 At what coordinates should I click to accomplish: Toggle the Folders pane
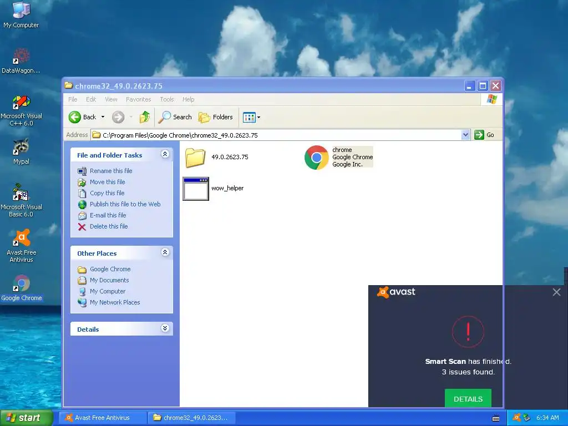click(x=216, y=117)
